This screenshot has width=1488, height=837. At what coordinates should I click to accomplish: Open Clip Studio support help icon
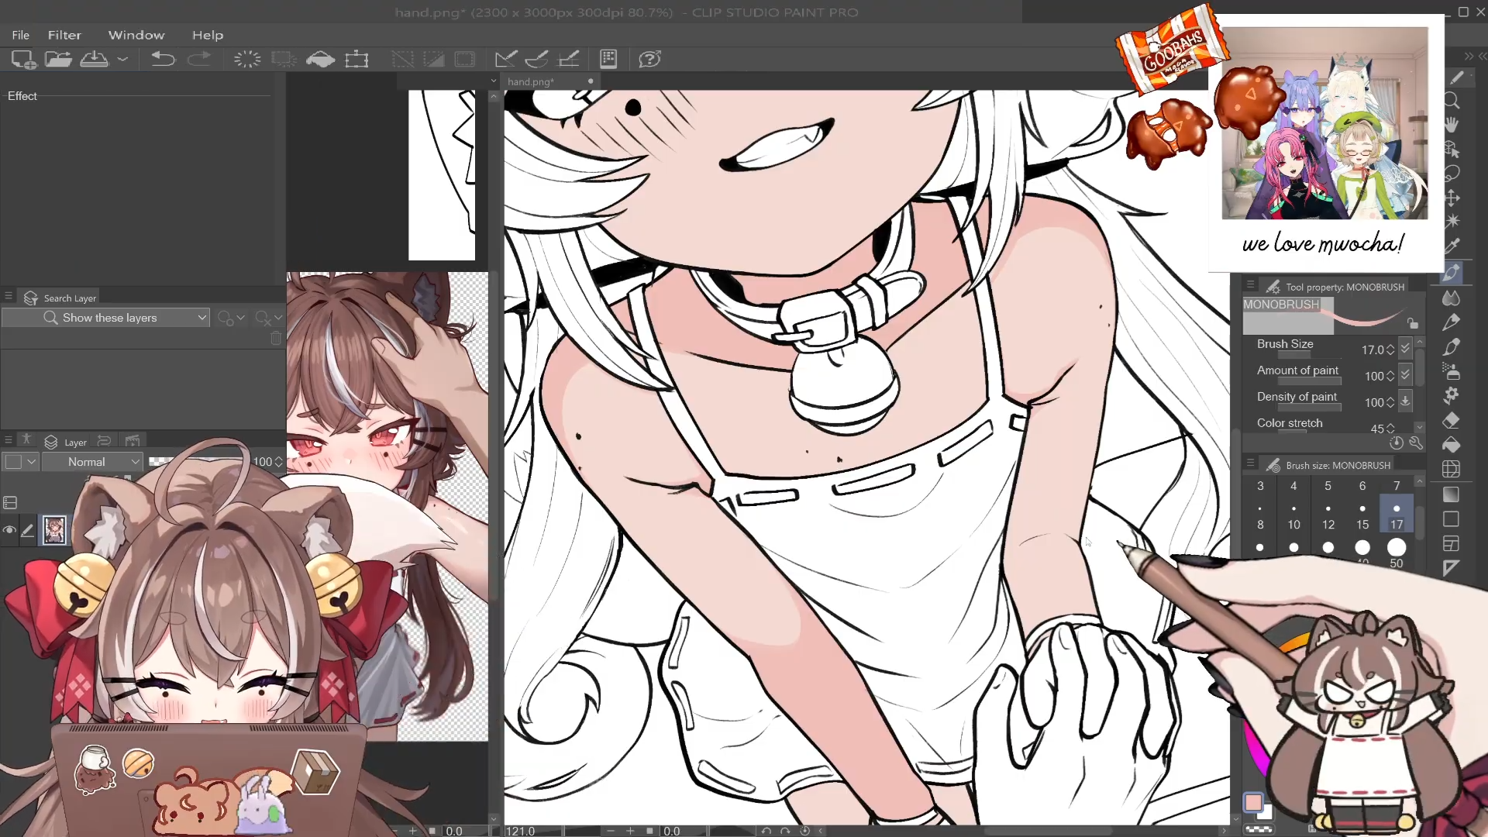tap(649, 60)
